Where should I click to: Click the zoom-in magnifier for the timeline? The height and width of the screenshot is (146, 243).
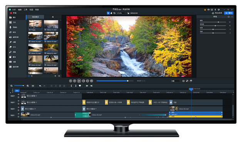click(28, 86)
